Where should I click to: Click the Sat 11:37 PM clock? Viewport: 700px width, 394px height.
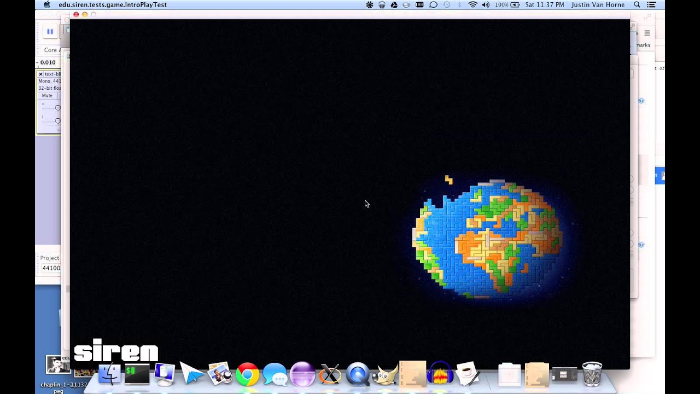[545, 4]
